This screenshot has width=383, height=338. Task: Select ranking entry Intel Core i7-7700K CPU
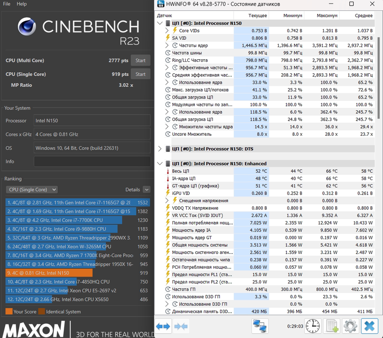pos(78,220)
